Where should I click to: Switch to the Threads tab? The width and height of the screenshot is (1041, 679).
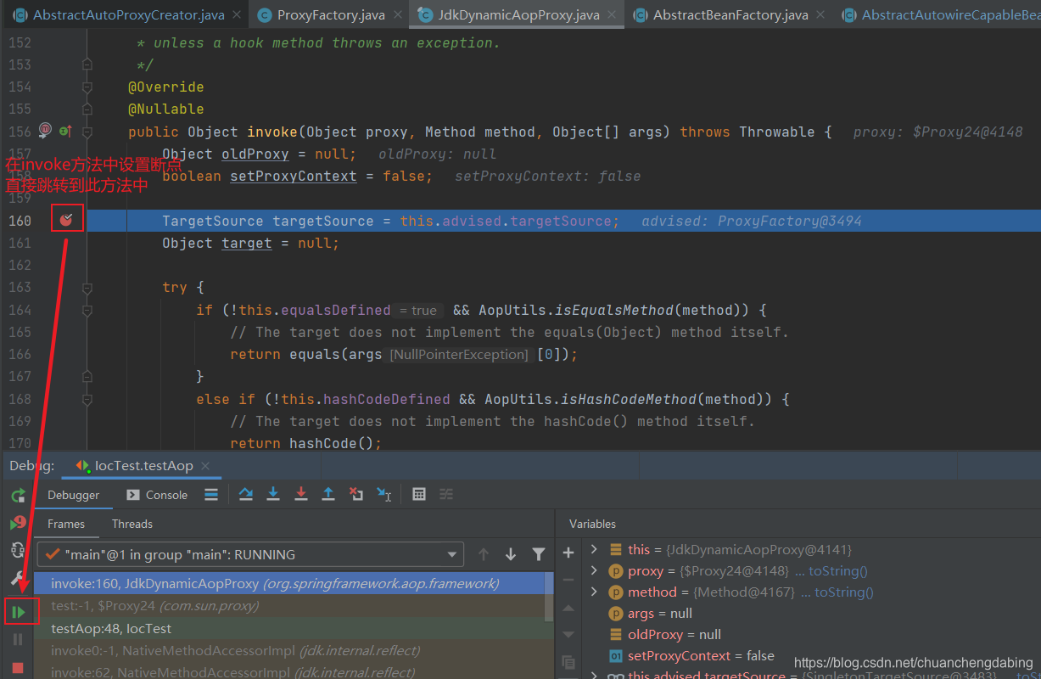(132, 524)
